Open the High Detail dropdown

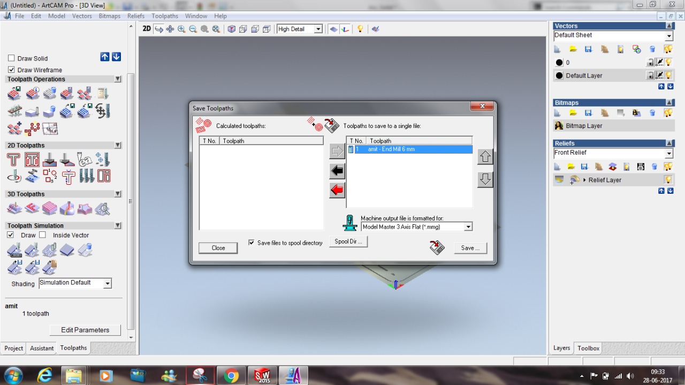tap(318, 29)
